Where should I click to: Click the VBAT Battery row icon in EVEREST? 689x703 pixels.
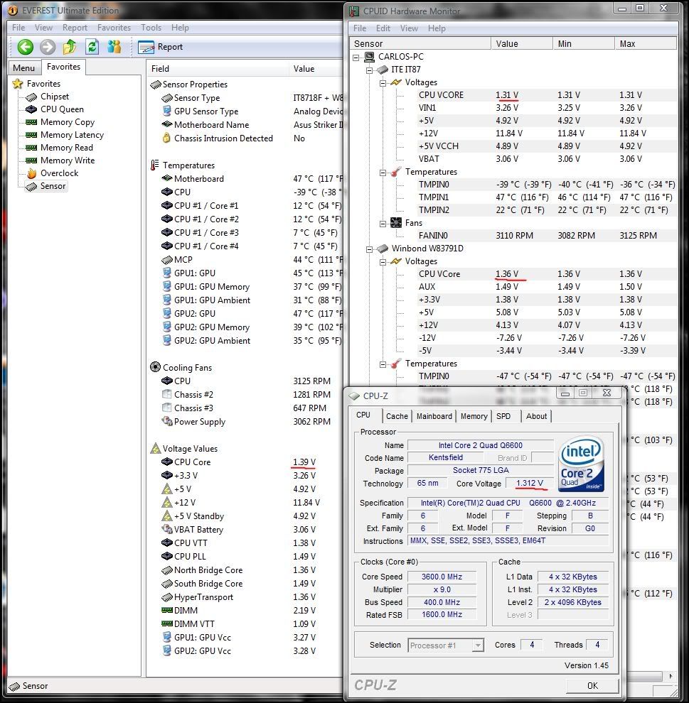tap(167, 529)
